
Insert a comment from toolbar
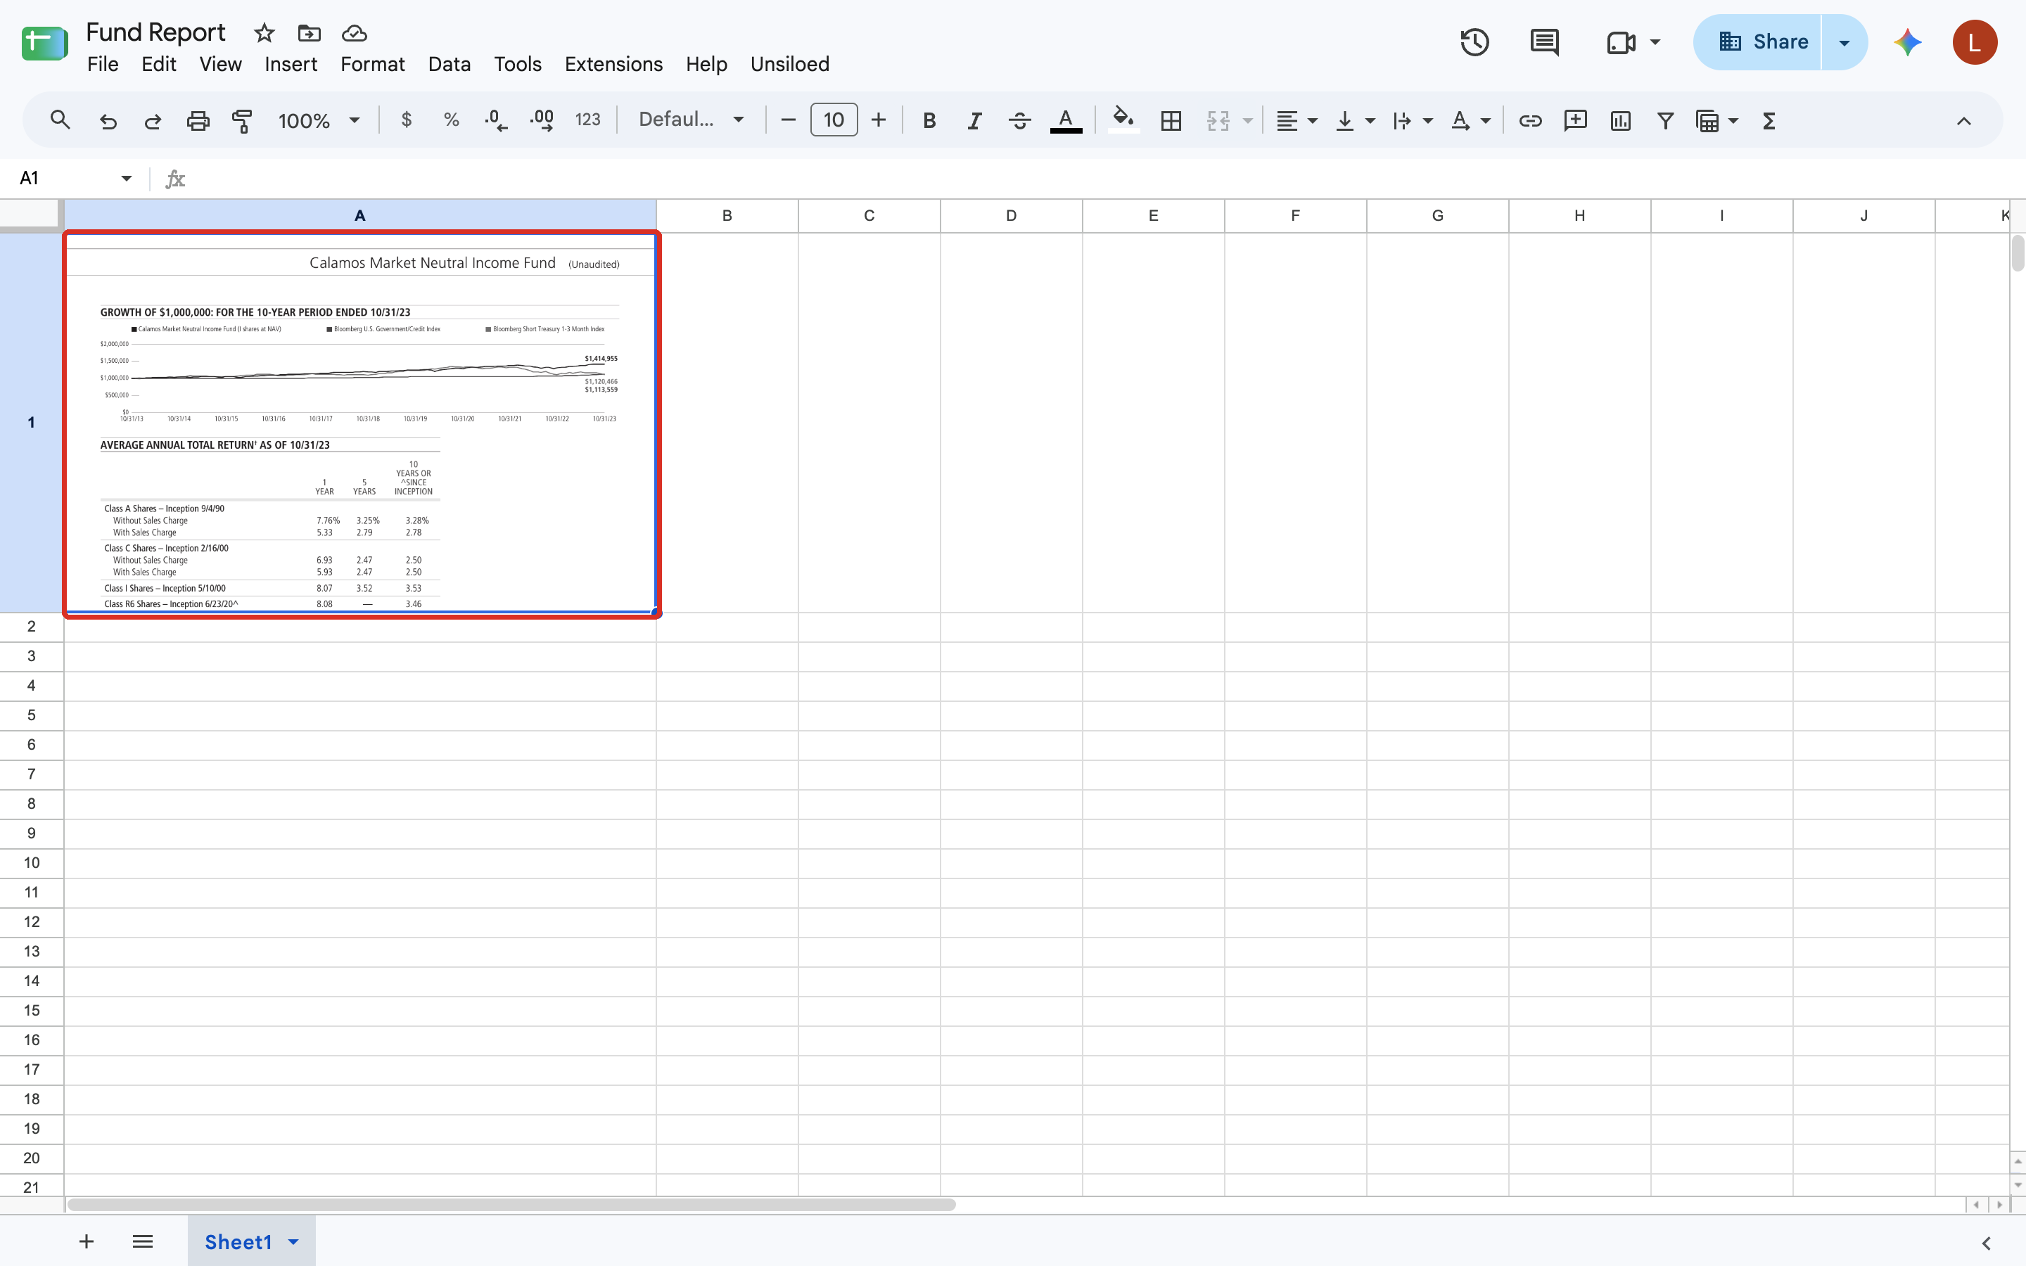1576,120
